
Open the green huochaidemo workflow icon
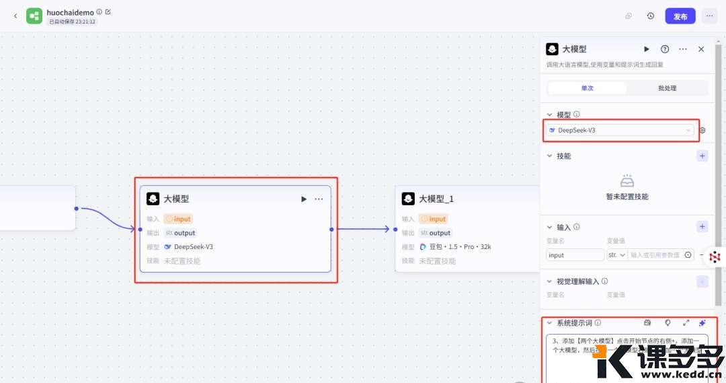34,16
